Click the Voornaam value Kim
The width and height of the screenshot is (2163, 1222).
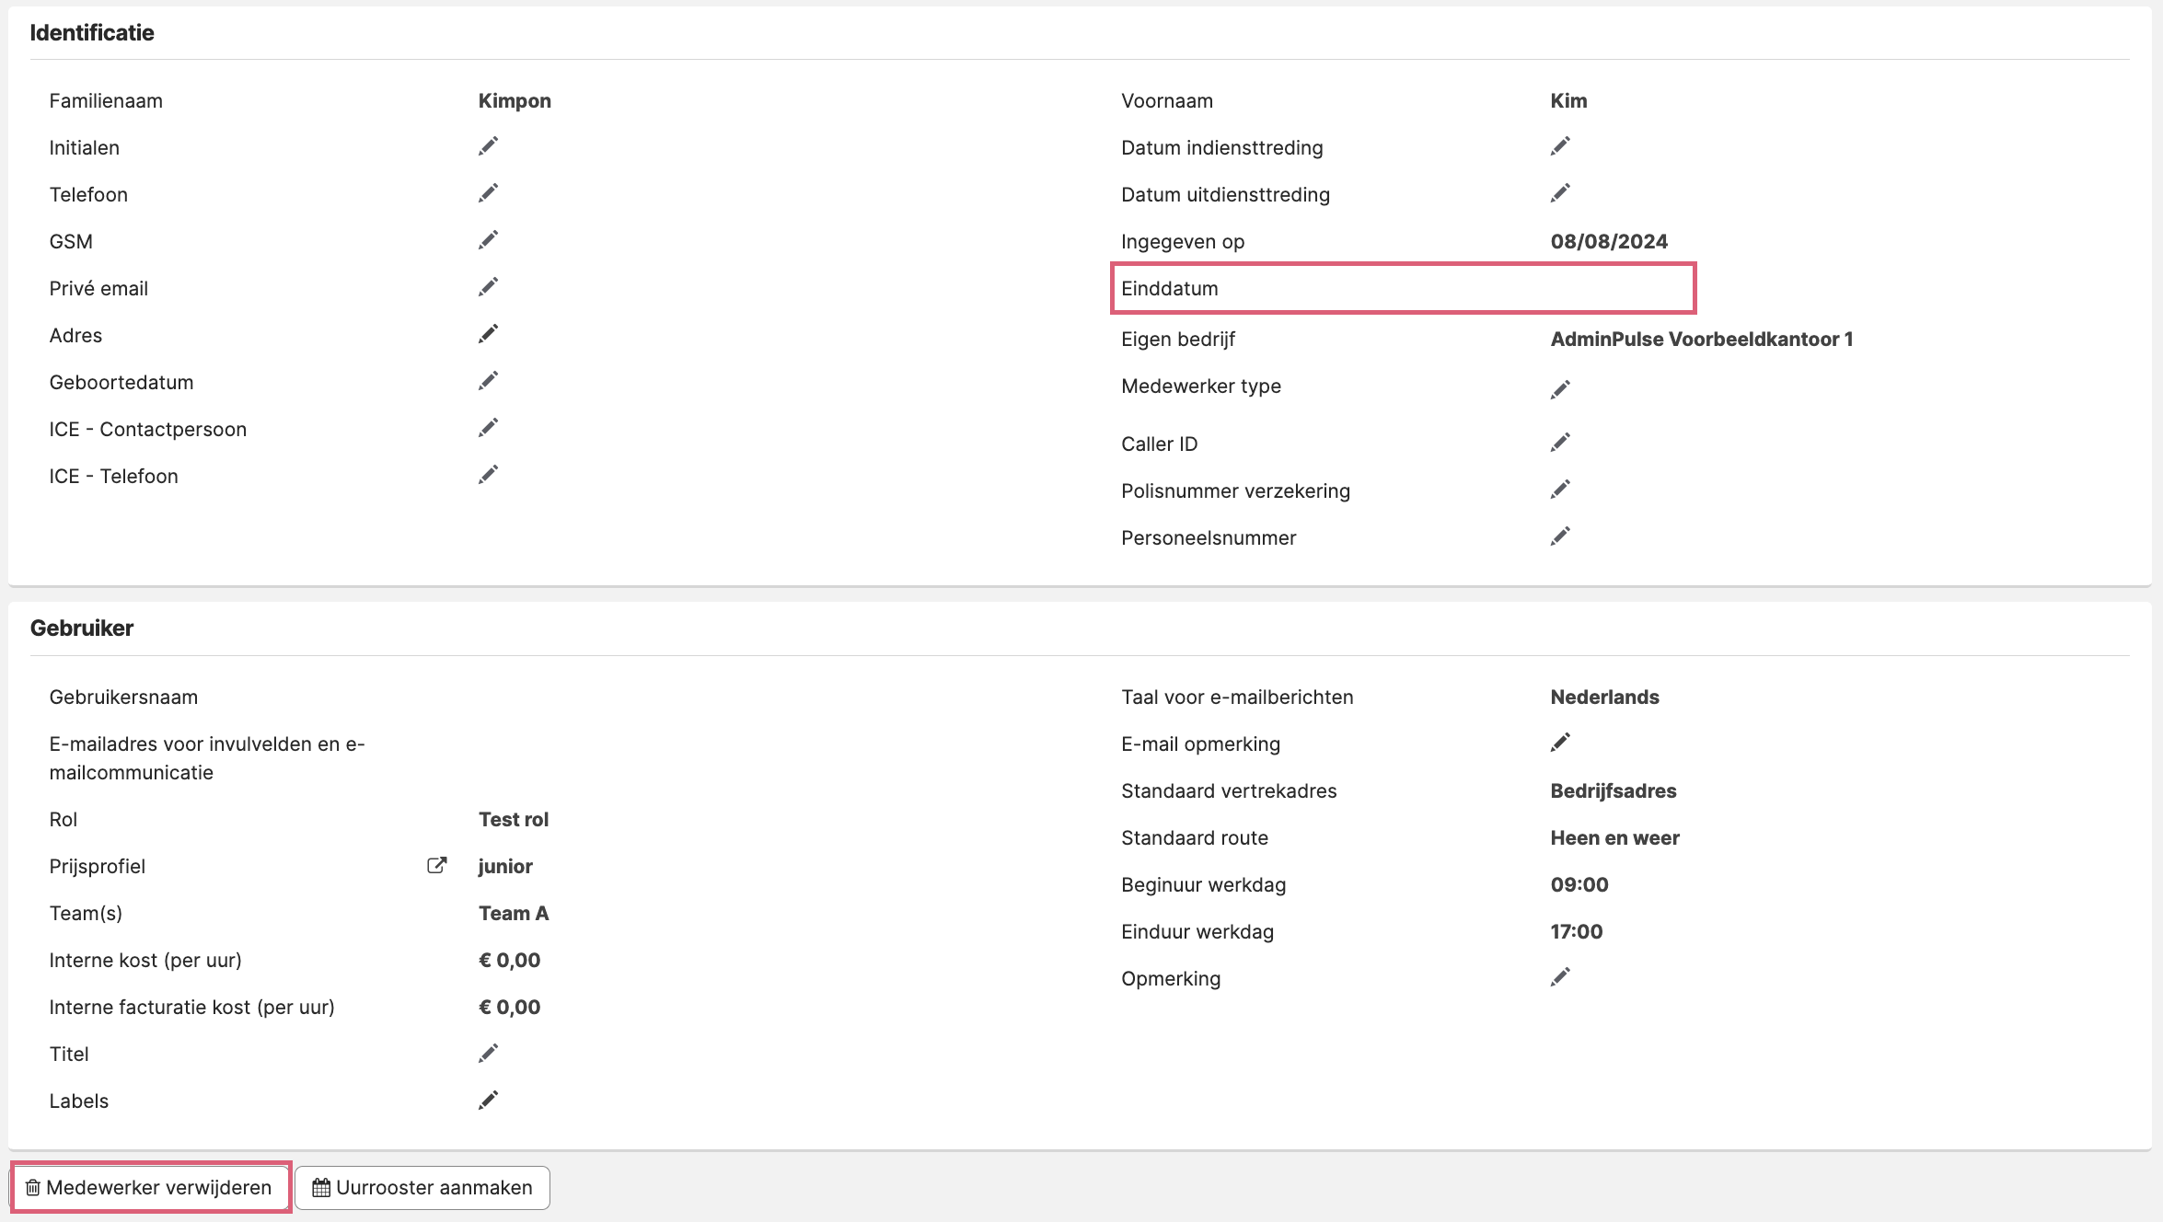pyautogui.click(x=1568, y=101)
